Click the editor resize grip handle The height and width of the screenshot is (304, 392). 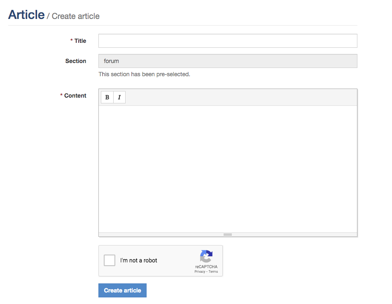tap(228, 234)
